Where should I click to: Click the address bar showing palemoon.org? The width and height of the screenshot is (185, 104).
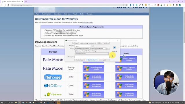pyautogui.click(x=67, y=5)
